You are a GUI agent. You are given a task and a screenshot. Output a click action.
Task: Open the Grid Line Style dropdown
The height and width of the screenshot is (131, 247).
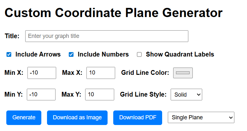(186, 94)
